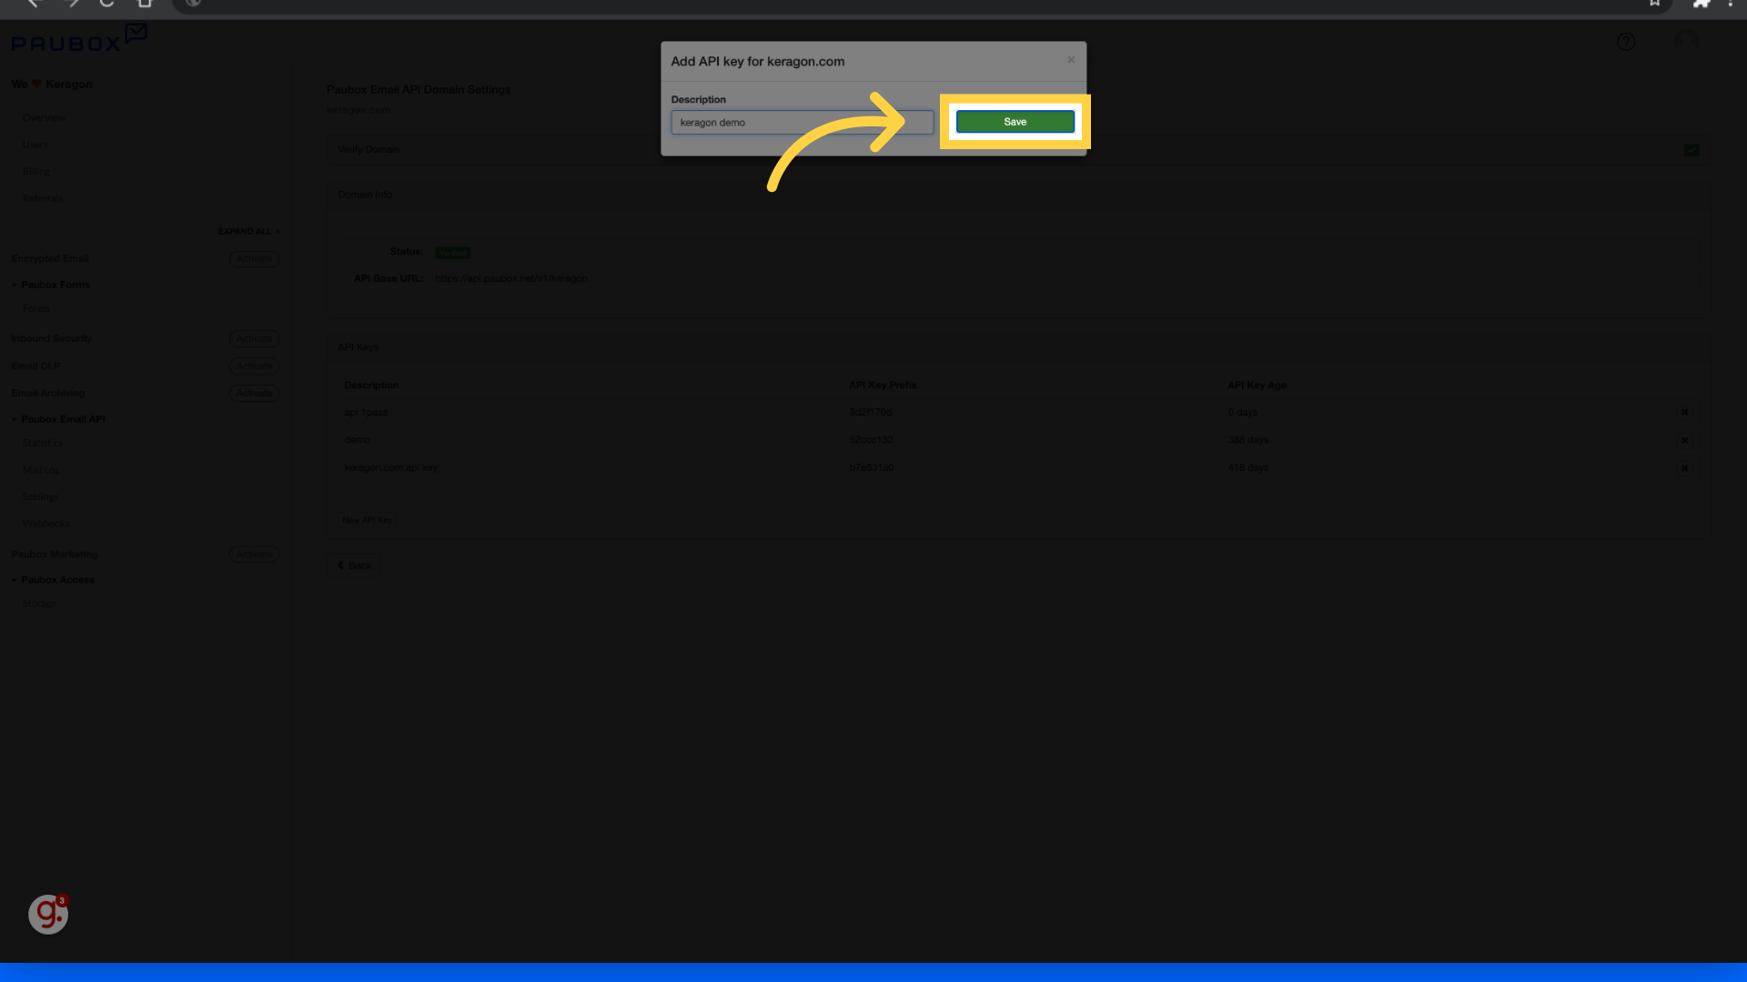Activate Email Archiving
The width and height of the screenshot is (1747, 982).
point(254,393)
